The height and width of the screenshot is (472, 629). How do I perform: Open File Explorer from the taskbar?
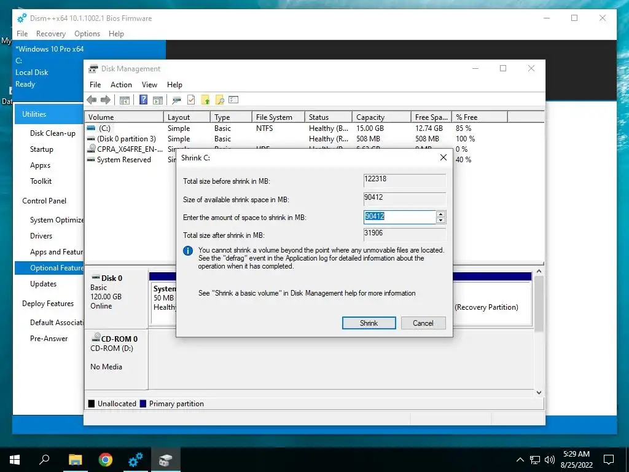(75, 460)
